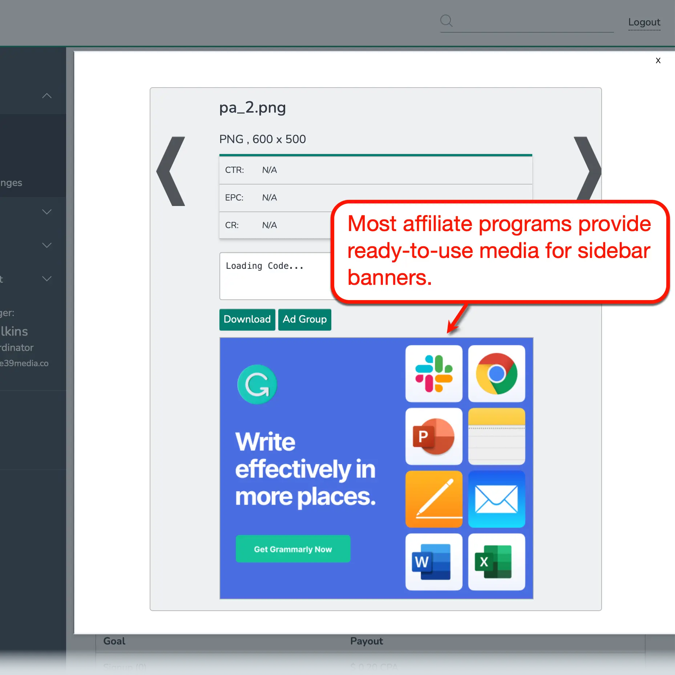Click Get Grammarly Now button in banner
The height and width of the screenshot is (675, 675).
293,549
